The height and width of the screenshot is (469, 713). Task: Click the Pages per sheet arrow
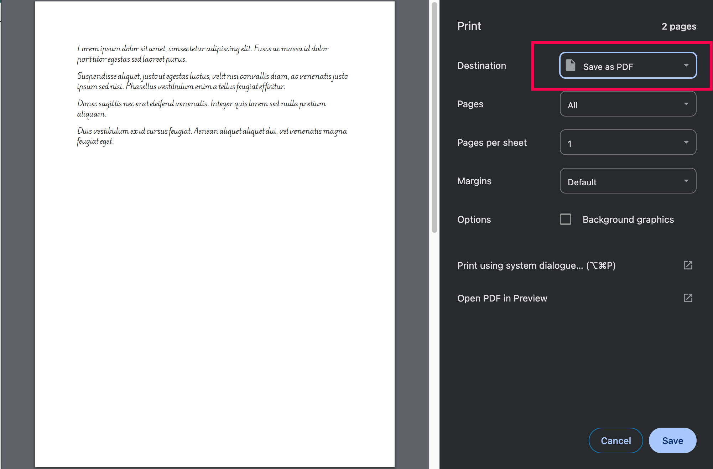point(686,143)
